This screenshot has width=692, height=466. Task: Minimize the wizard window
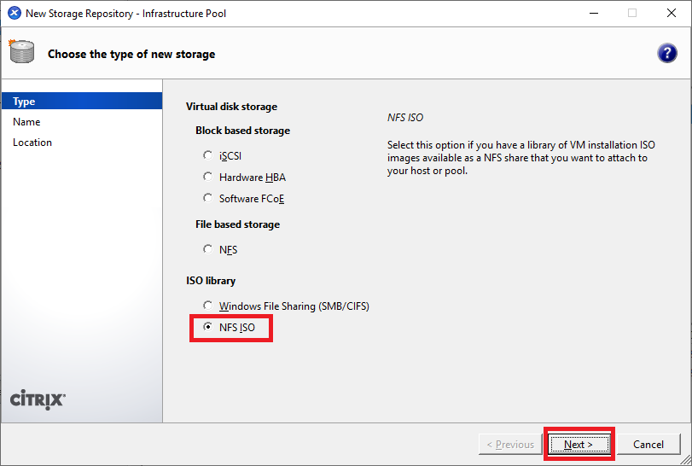pyautogui.click(x=592, y=14)
